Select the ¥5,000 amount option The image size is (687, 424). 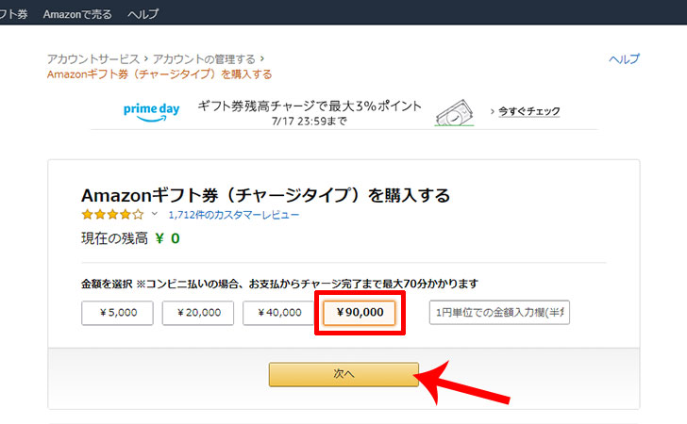117,313
